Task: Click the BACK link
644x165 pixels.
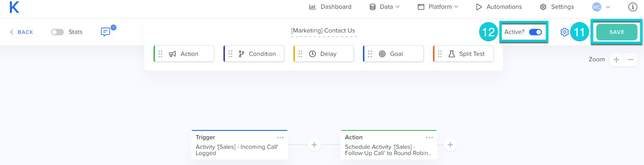Action: click(21, 32)
